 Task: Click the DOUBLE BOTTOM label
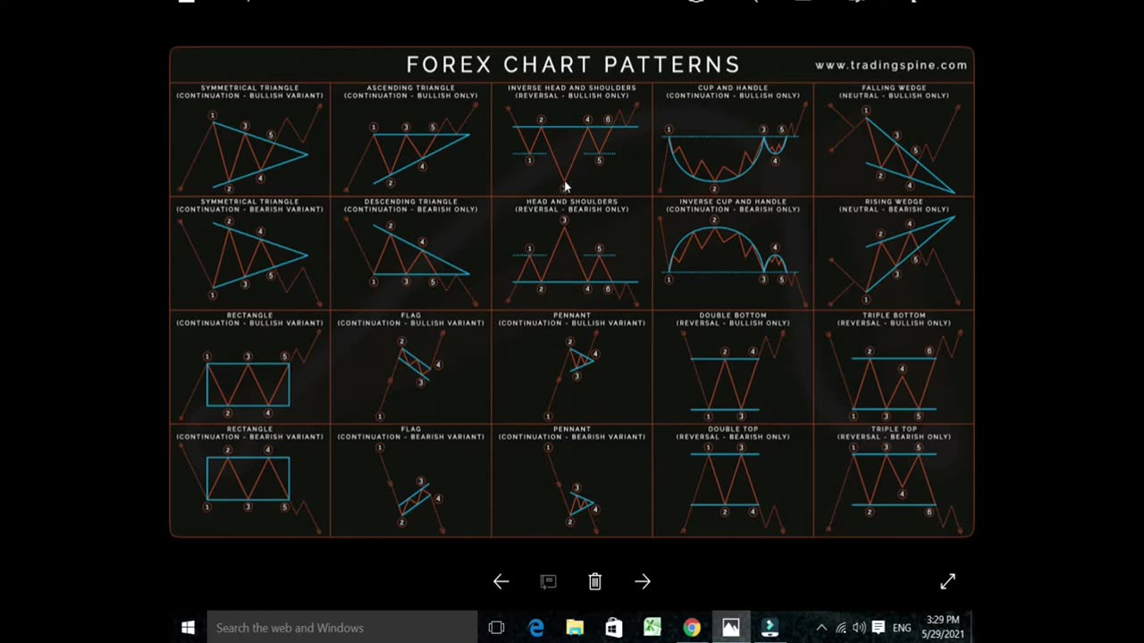733,315
